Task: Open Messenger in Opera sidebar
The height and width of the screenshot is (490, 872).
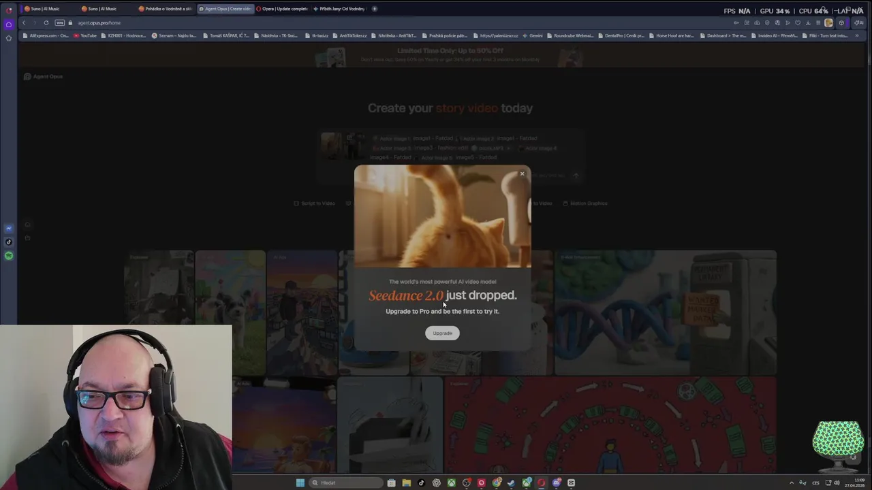Action: coord(9,229)
